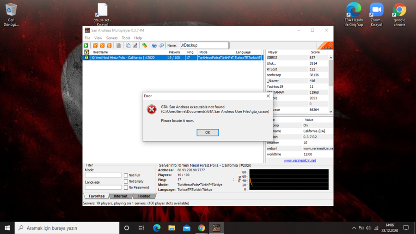Open the Servers menu
Viewport: 416px width, 234px height.
(x=112, y=38)
